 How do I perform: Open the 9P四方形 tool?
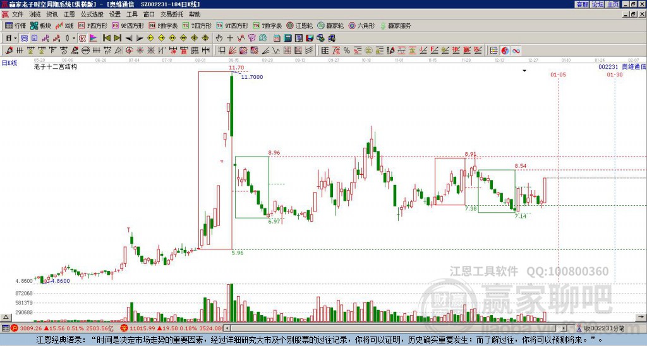[x=128, y=25]
